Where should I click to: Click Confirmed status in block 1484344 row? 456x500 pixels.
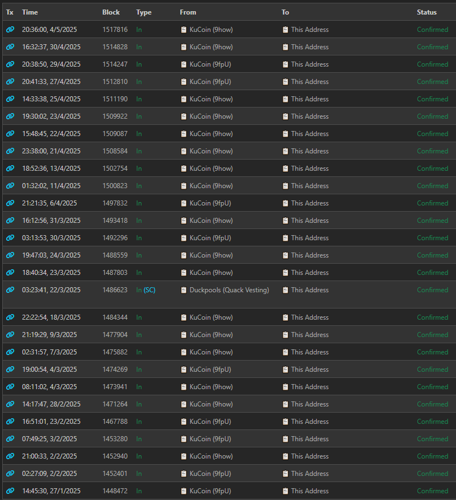433,317
